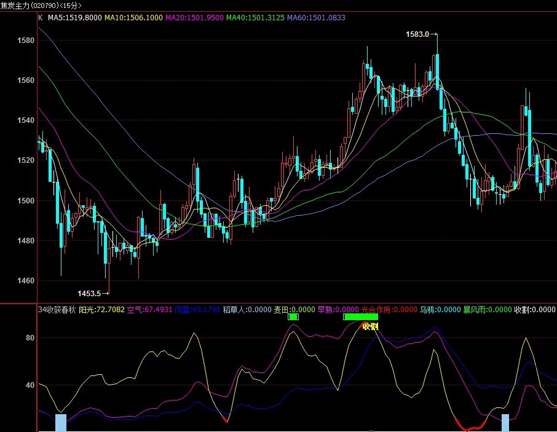Click the MA5:1519.8000 legend value
The width and height of the screenshot is (557, 432).
[74, 17]
